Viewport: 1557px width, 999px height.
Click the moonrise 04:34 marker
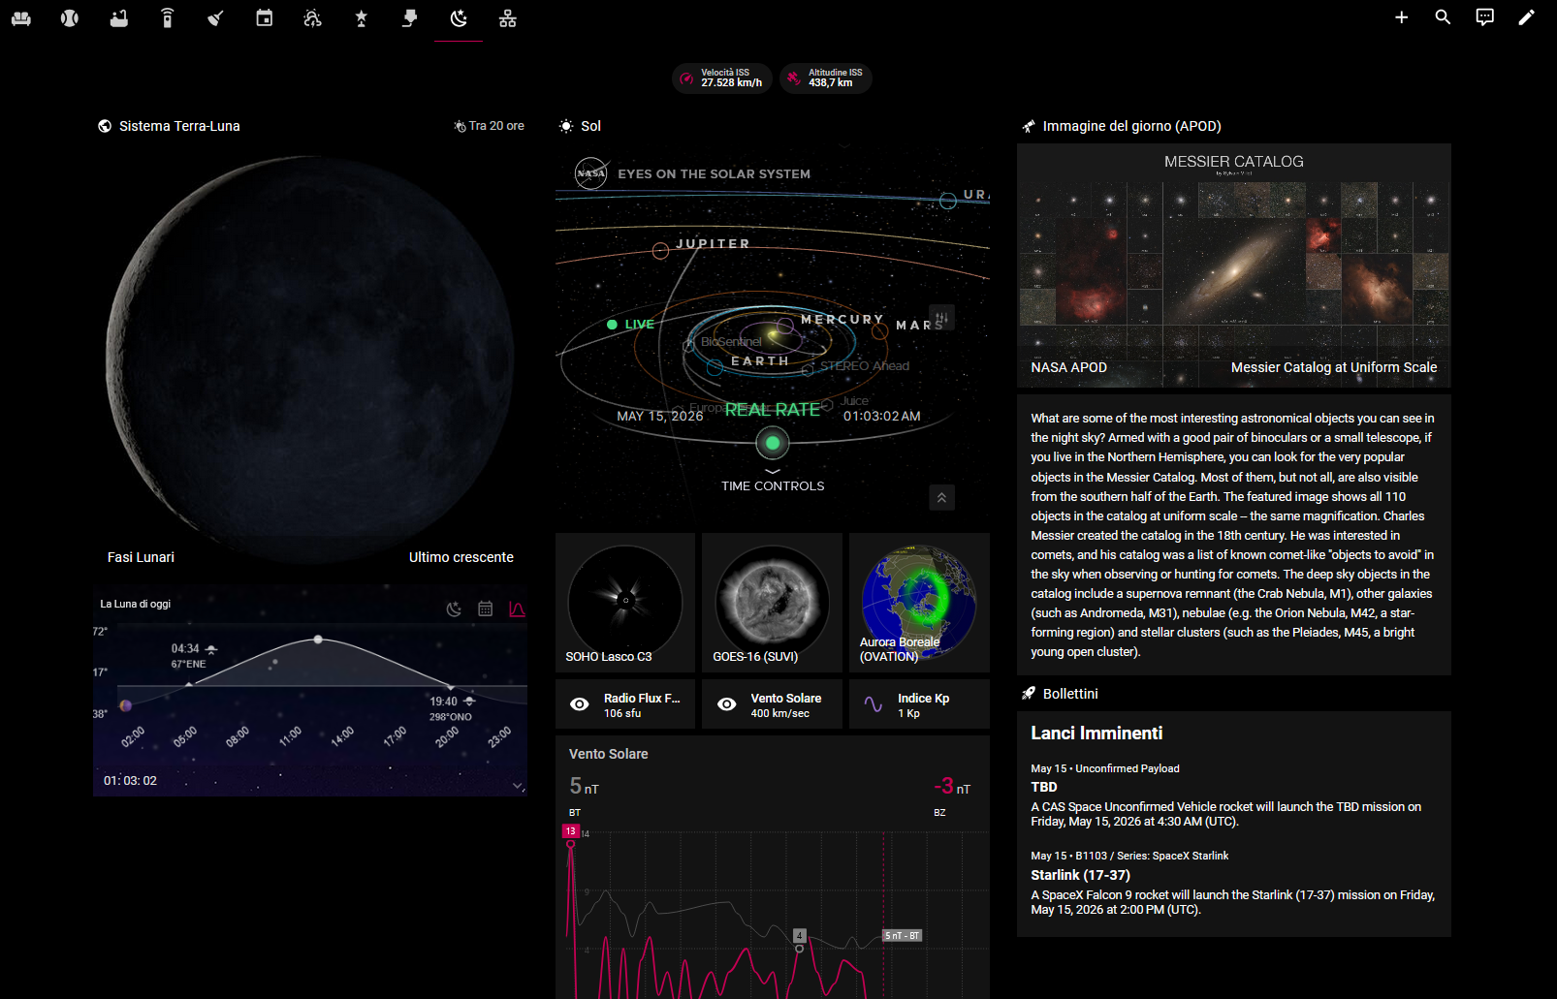pos(194,655)
